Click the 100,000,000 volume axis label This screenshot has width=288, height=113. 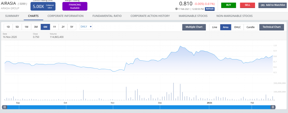[x=279, y=92]
